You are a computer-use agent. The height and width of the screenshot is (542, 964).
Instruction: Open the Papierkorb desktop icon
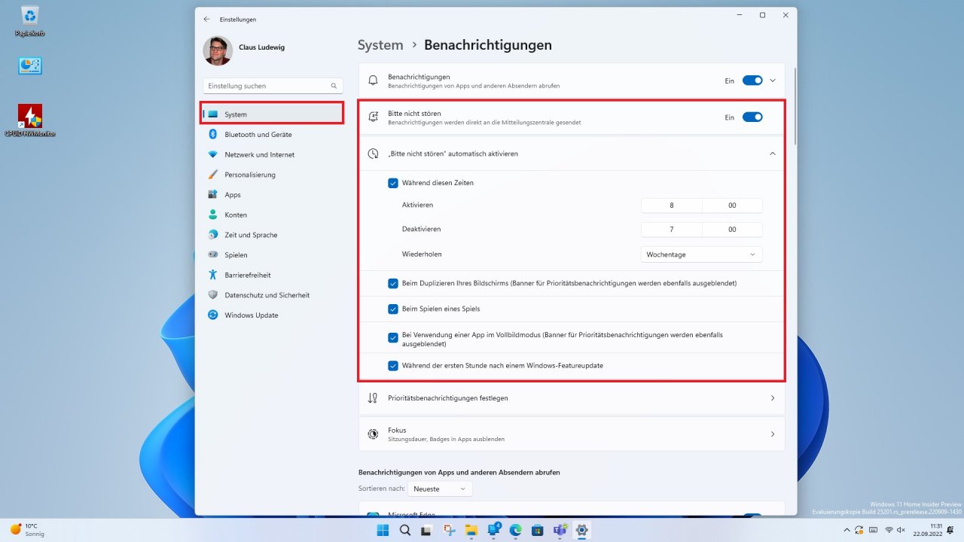(x=30, y=20)
